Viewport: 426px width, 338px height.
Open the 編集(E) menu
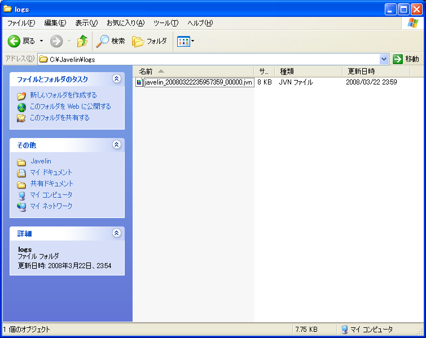55,23
